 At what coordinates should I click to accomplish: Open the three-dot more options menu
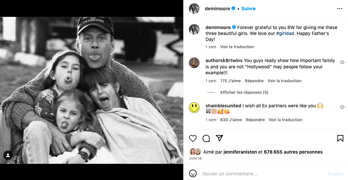coord(339,9)
